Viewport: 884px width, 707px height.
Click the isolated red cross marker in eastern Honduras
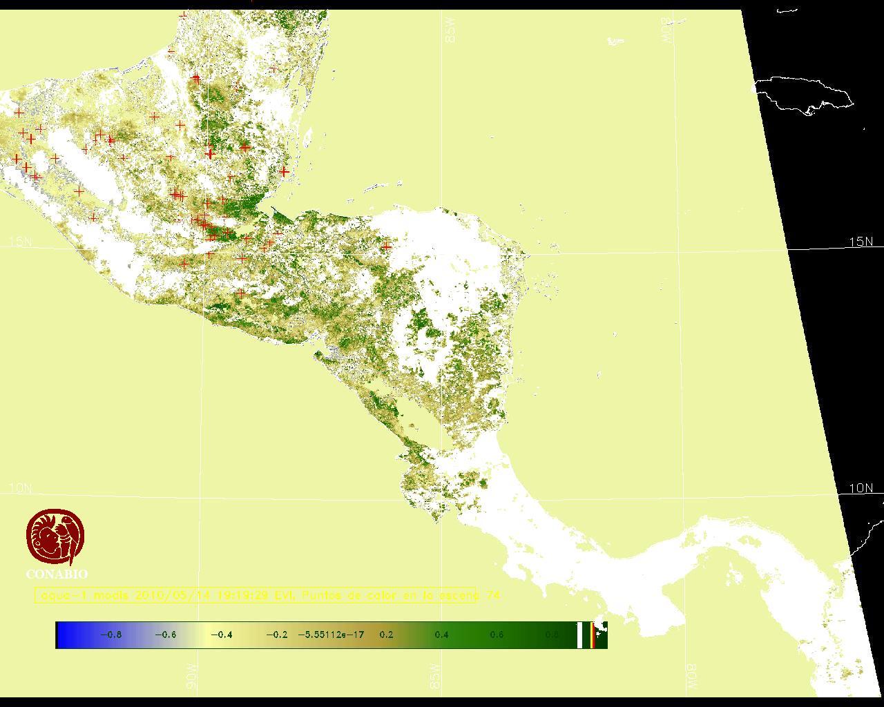[x=387, y=246]
